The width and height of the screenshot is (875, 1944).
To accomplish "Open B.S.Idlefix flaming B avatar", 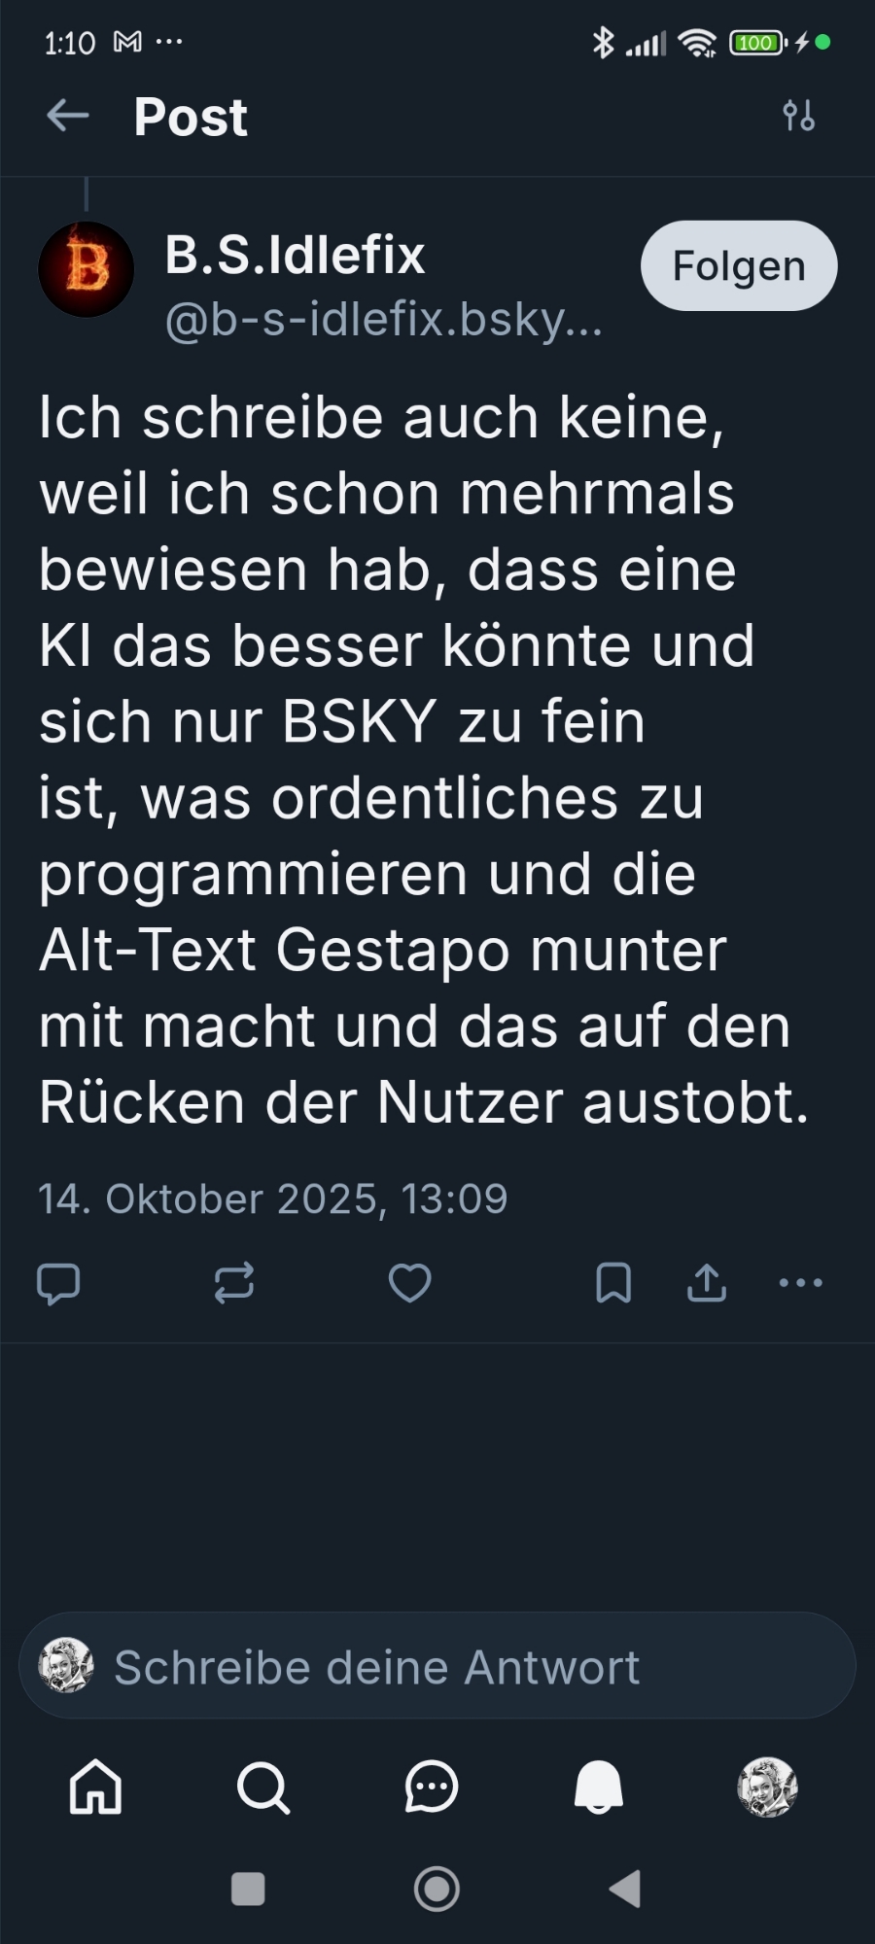I will (x=86, y=269).
